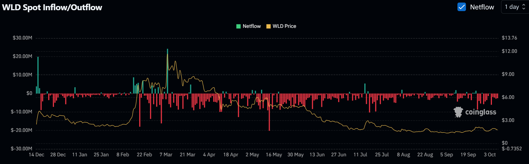
Task: Click the Netflow legend label
Action: (252, 26)
